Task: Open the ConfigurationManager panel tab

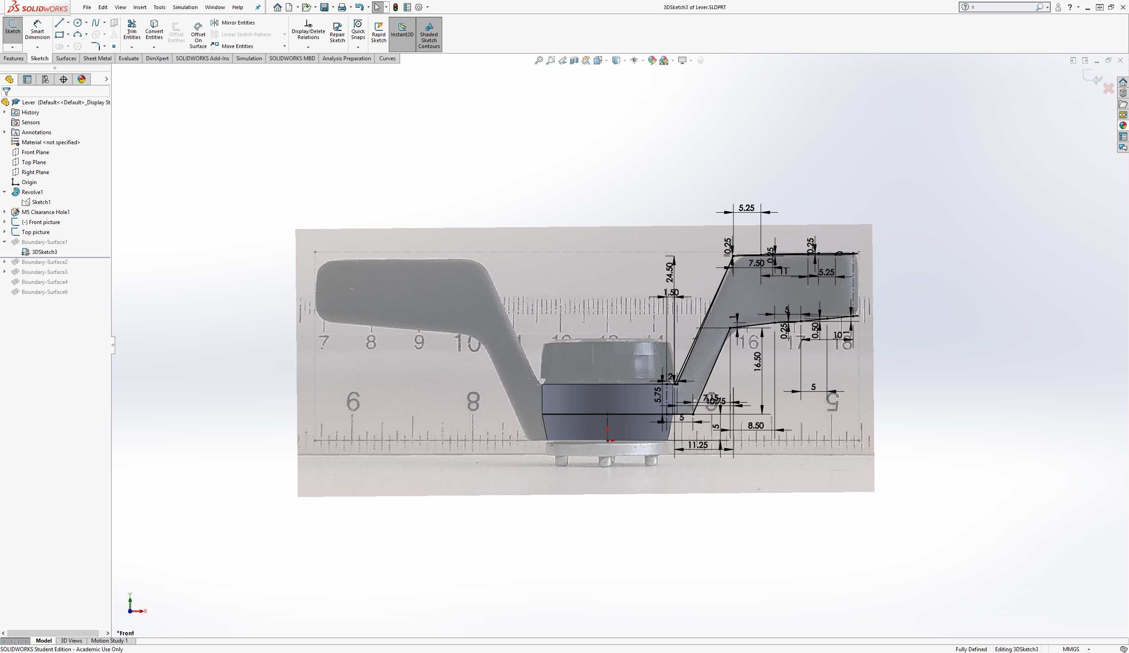Action: [x=45, y=79]
